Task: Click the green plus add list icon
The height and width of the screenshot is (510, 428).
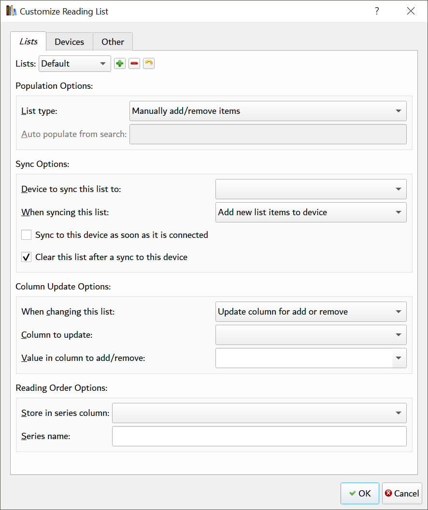Action: (x=120, y=64)
